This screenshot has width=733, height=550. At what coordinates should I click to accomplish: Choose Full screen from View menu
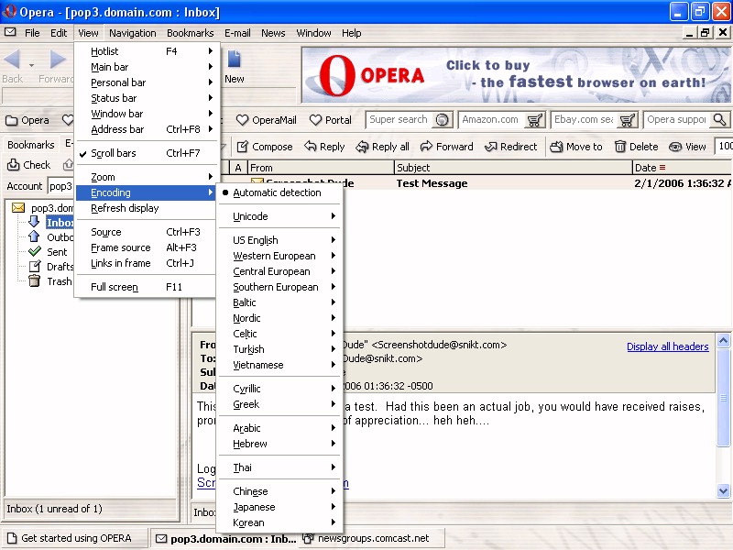pyautogui.click(x=147, y=287)
